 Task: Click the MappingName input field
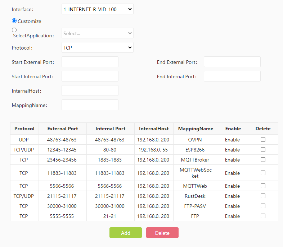90,105
